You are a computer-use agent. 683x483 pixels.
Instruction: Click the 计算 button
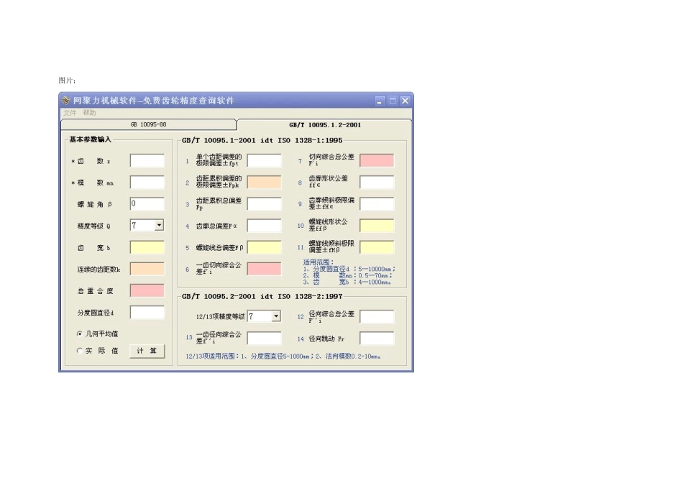click(x=147, y=351)
